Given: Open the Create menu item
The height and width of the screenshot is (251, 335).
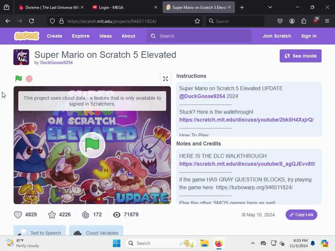Looking at the screenshot, I should [x=55, y=36].
